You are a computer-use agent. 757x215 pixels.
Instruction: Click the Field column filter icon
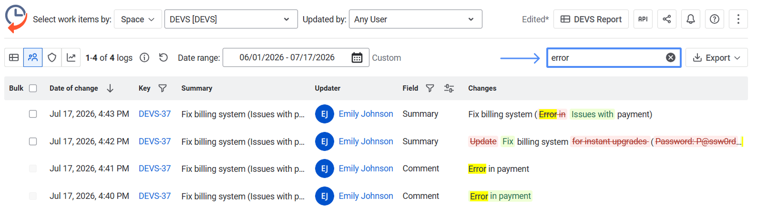click(x=430, y=88)
